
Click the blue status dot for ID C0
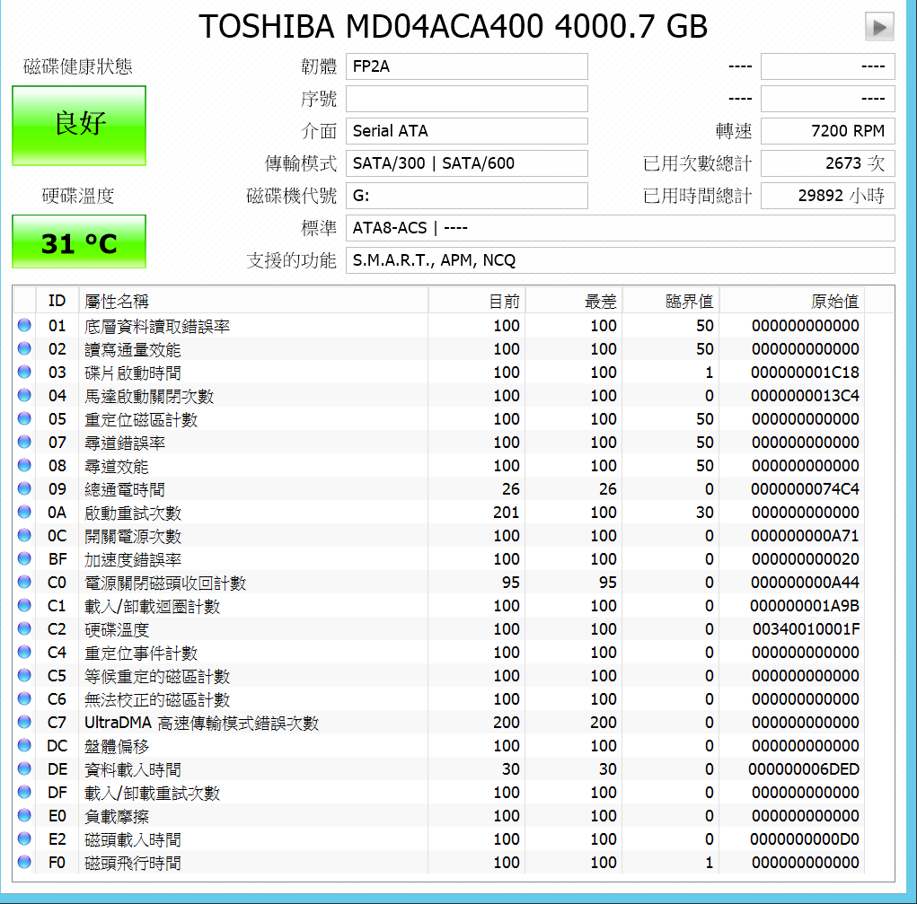(x=24, y=582)
